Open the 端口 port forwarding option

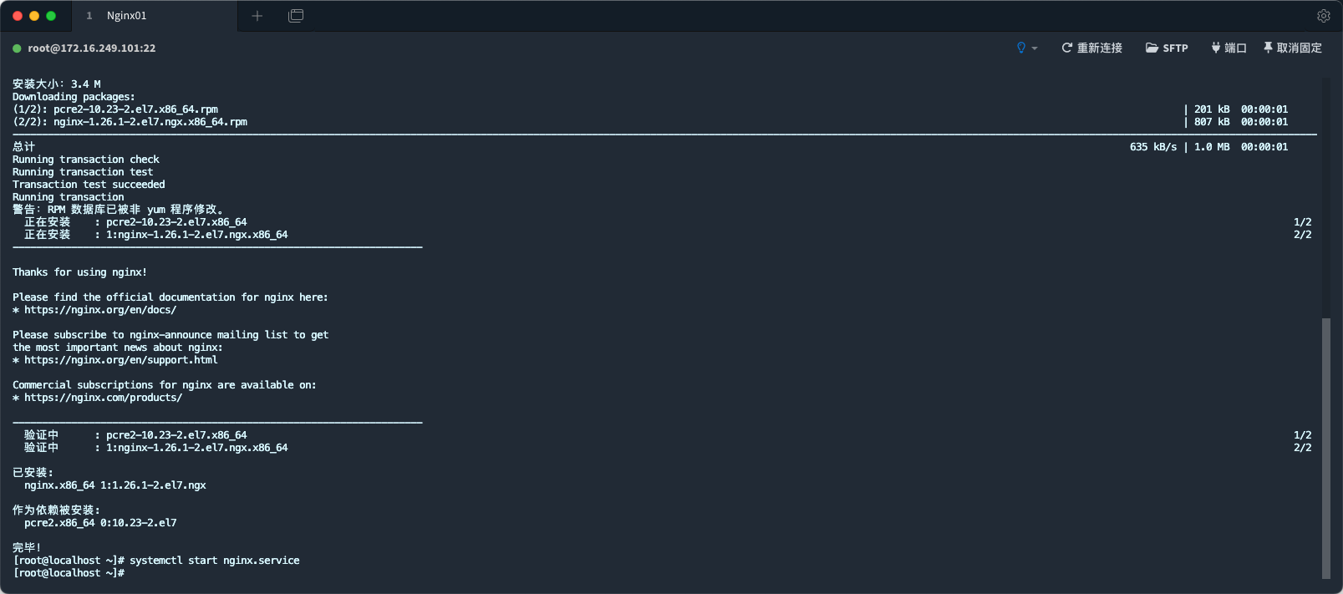point(1229,48)
